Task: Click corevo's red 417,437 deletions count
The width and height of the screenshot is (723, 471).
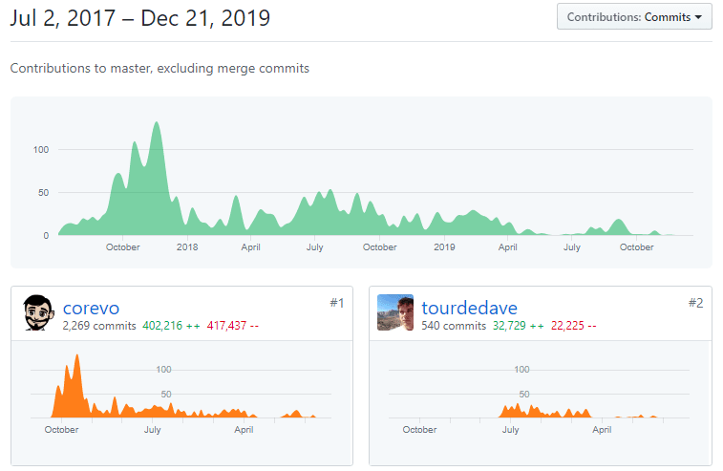Action: point(232,326)
